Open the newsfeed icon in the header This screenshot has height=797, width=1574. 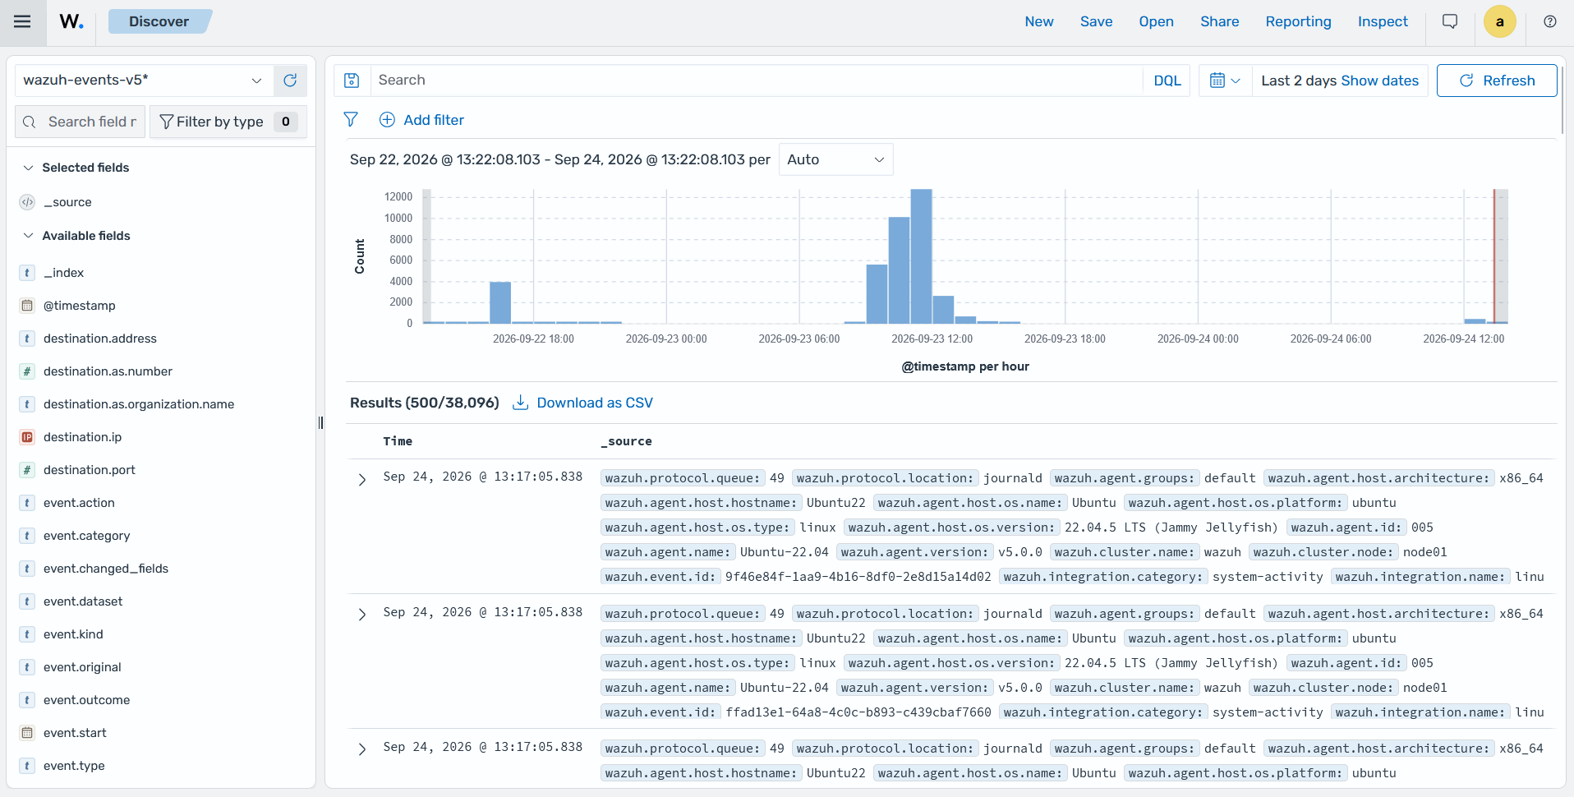coord(1450,22)
